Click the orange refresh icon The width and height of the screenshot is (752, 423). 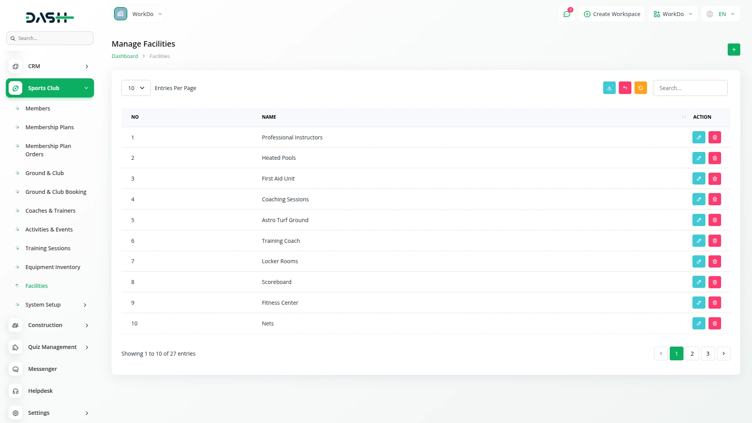coord(640,88)
